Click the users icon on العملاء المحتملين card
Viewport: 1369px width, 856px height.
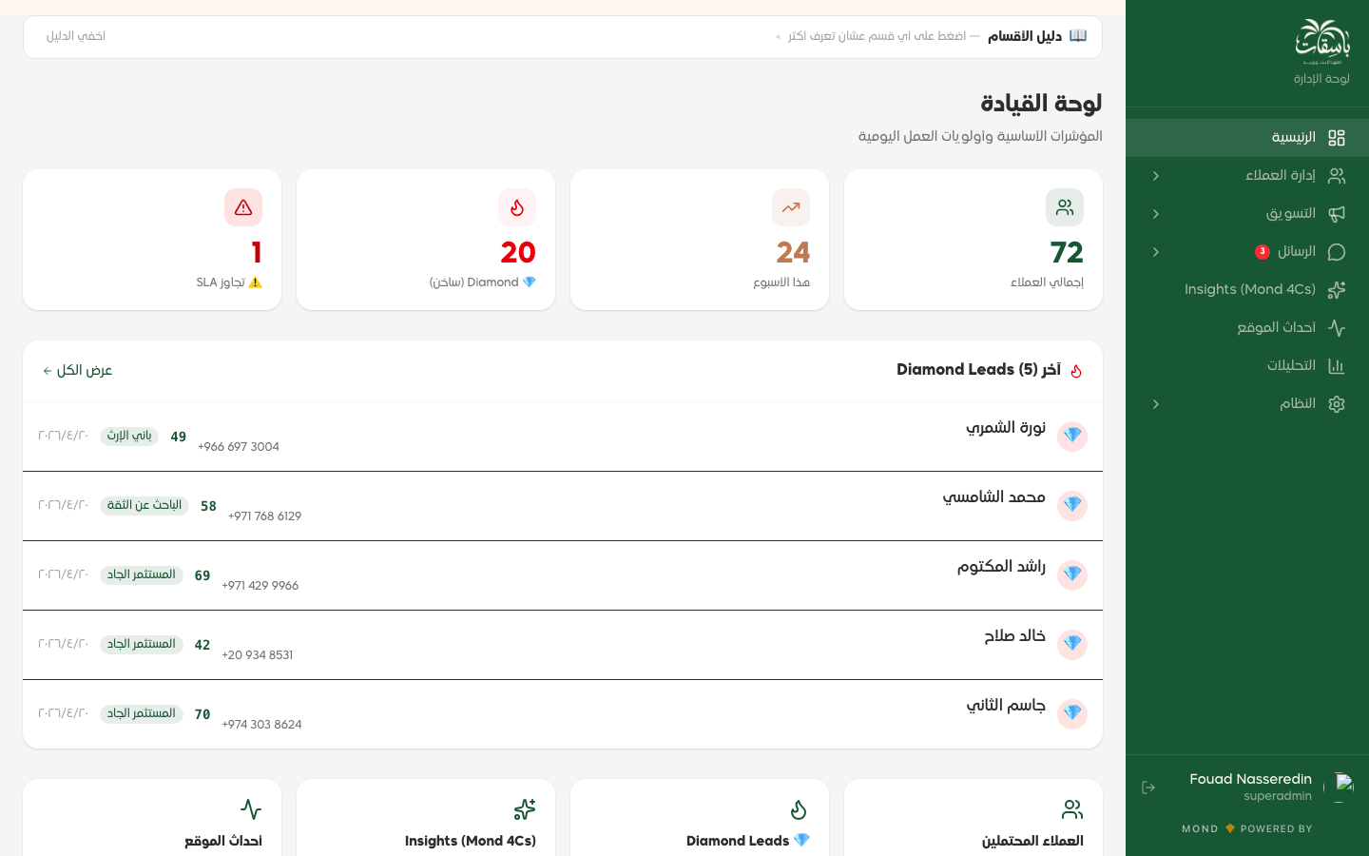click(1072, 809)
